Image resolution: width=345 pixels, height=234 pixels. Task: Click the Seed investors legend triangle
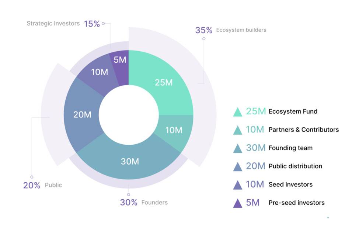tap(238, 185)
